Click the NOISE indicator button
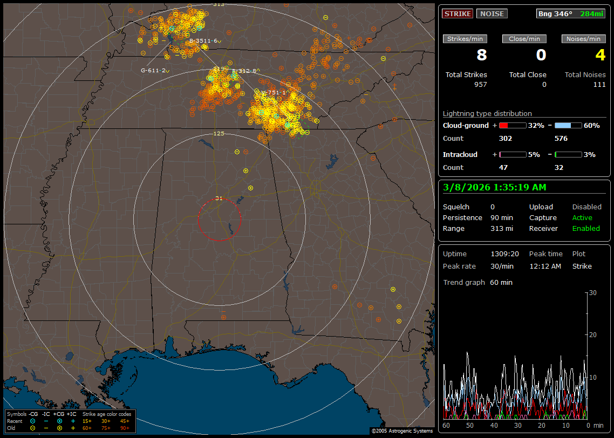 (x=492, y=13)
